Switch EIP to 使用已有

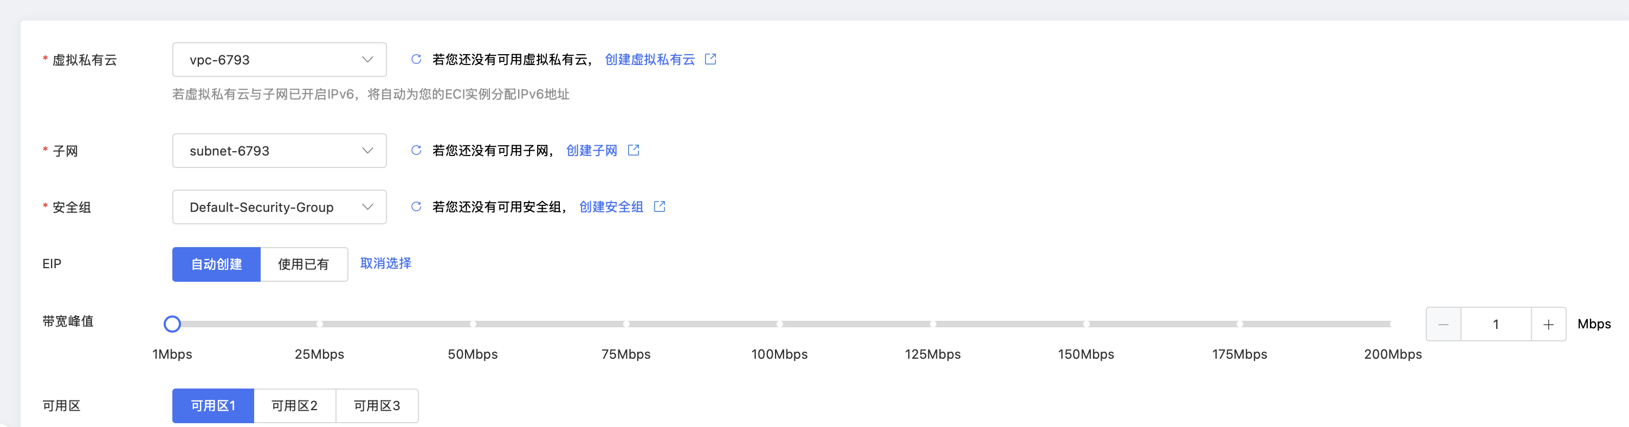(x=303, y=264)
